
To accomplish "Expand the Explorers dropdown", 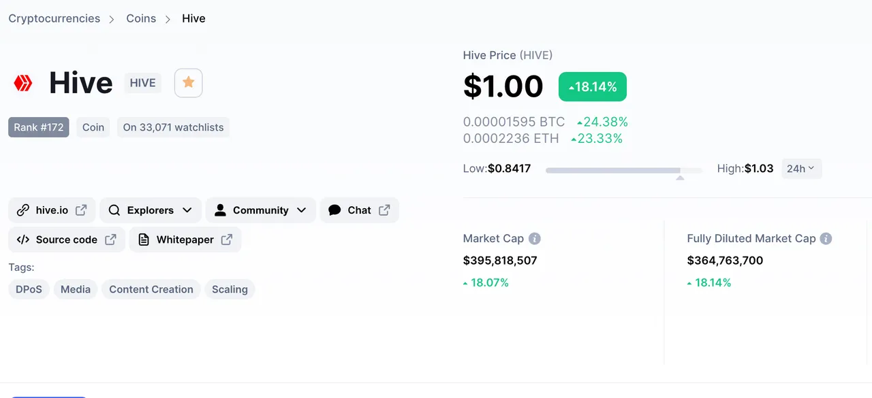I will pos(187,210).
